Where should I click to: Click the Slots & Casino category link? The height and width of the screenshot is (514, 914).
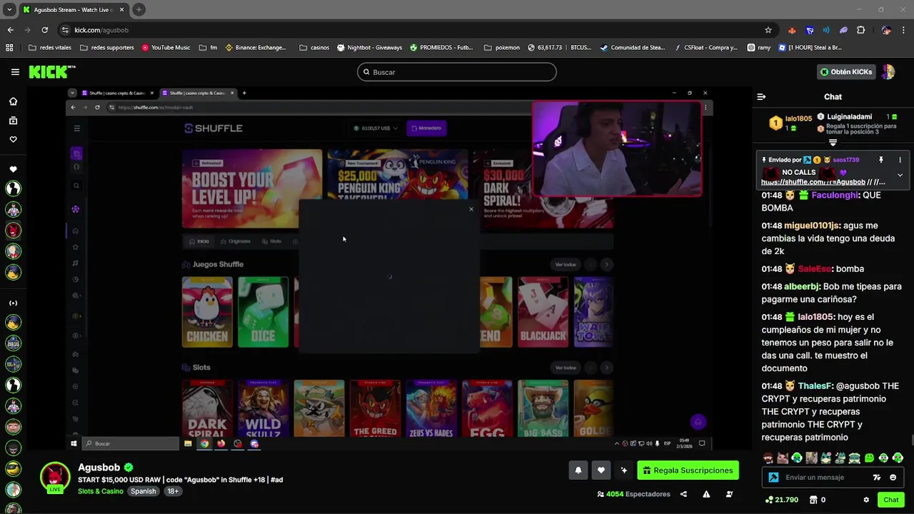101,491
